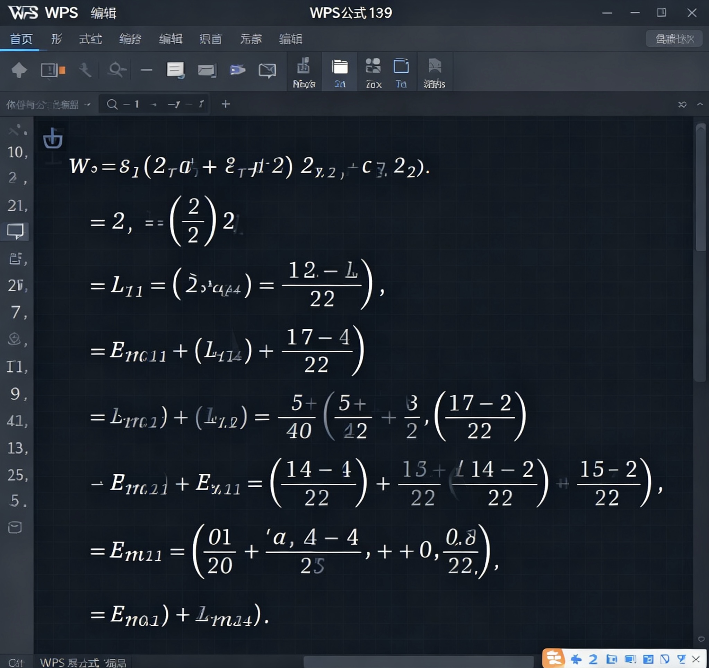
Task: Click the gray button at ribbon top-right
Action: [674, 39]
